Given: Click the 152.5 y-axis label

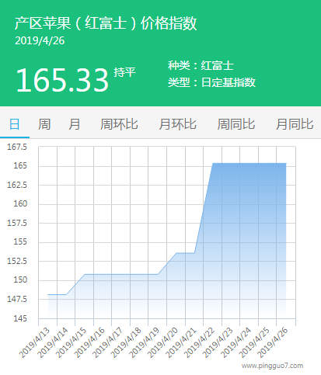Looking at the screenshot, I should [x=17, y=261].
